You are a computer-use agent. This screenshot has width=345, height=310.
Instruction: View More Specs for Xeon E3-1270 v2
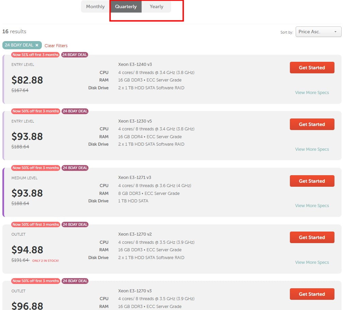[x=312, y=262]
